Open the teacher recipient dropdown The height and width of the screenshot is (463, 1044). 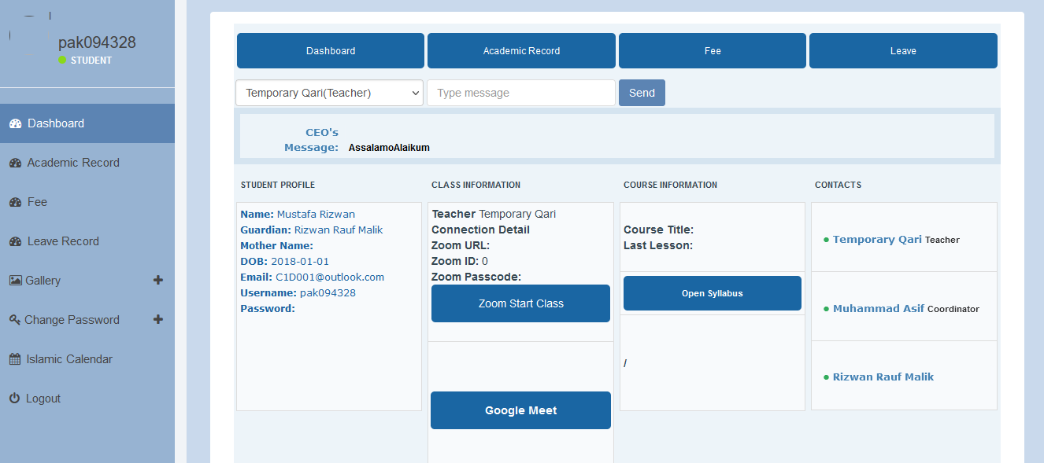click(x=329, y=93)
